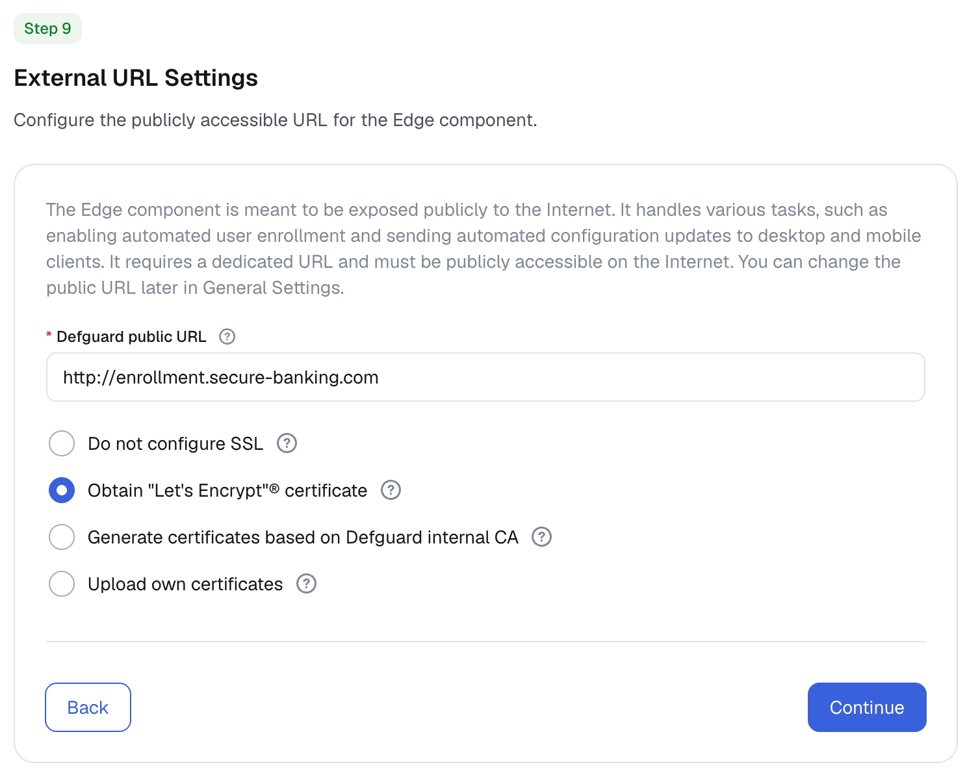This screenshot has height=784, width=980.
Task: Select Obtain Let's Encrypt certificate option
Action: coord(62,490)
